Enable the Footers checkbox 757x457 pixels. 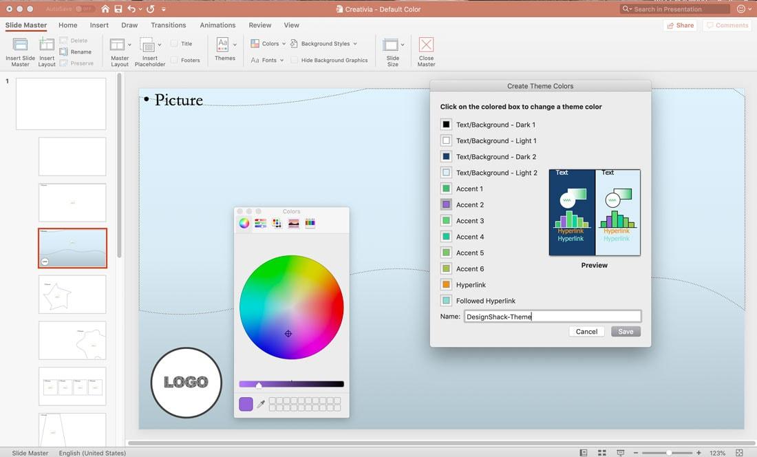174,60
